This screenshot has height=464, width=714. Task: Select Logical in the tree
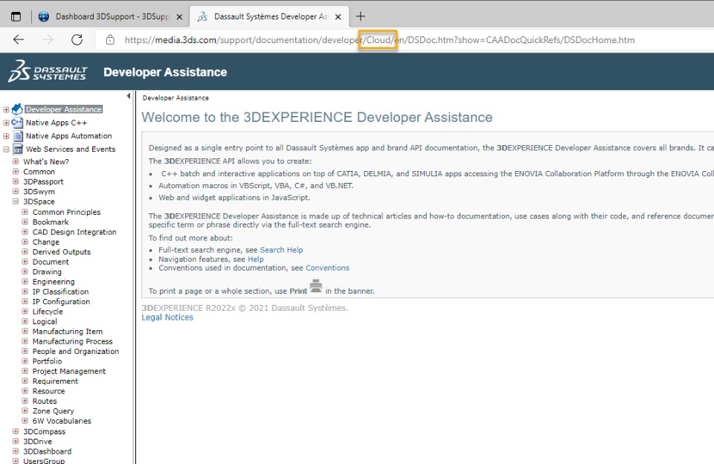45,321
